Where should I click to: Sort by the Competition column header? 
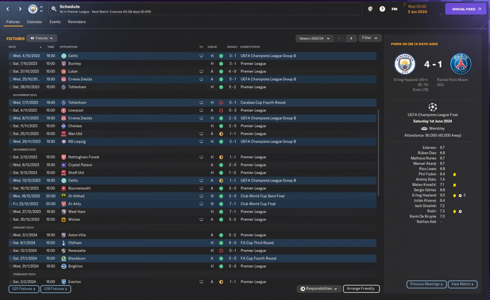[x=250, y=47]
